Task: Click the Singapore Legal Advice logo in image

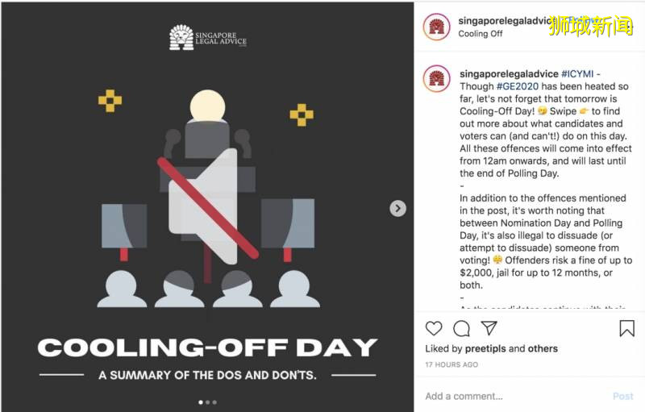Action: coord(208,37)
